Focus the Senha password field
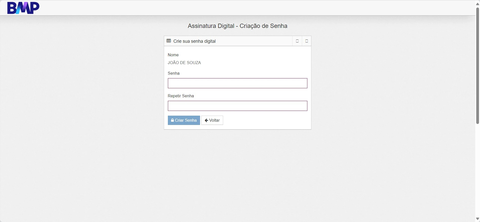 237,83
